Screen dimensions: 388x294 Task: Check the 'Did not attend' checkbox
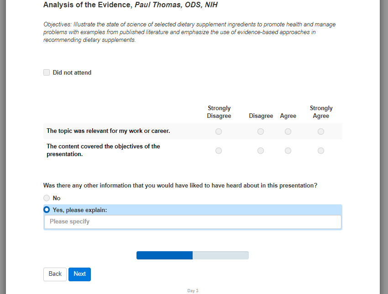(x=47, y=72)
